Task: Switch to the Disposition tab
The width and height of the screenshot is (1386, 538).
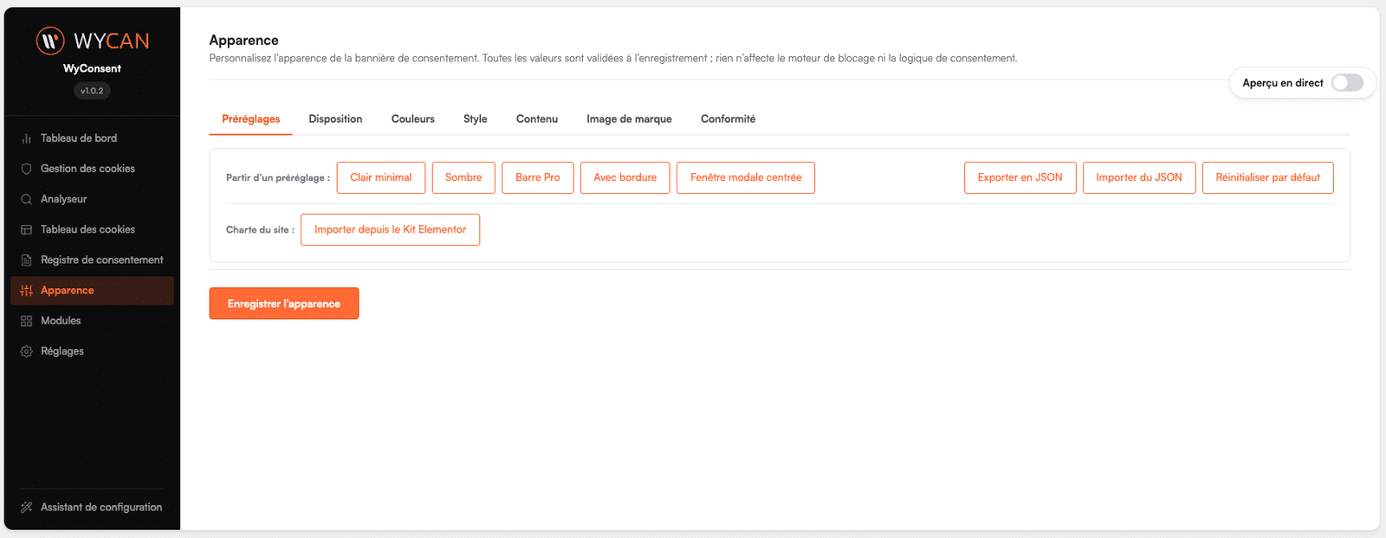Action: coord(335,119)
